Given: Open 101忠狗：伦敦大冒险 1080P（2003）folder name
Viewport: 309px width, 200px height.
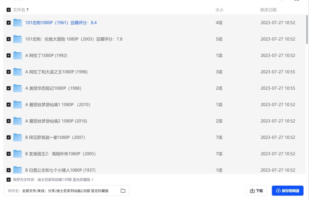Looking at the screenshot, I should coord(74,39).
